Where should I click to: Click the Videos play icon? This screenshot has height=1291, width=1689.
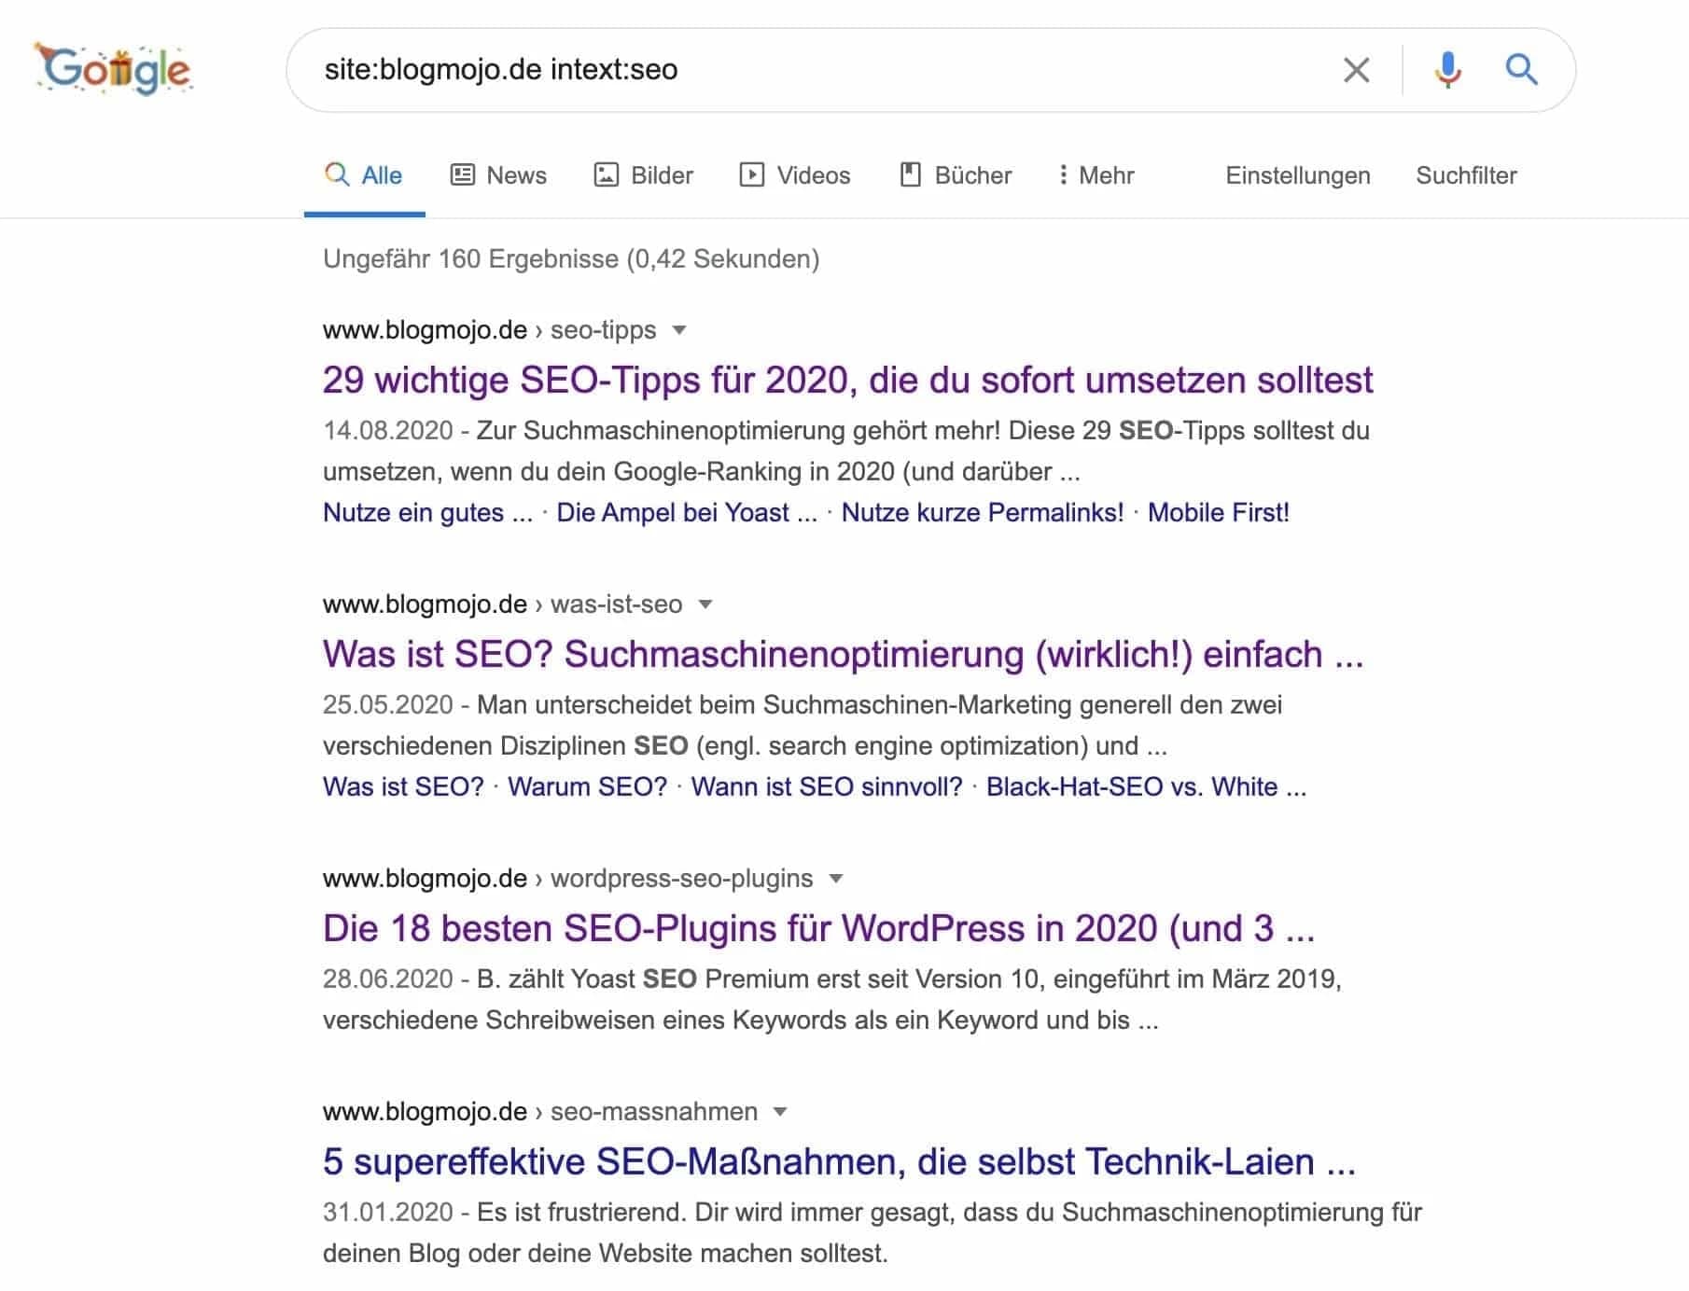(x=752, y=174)
